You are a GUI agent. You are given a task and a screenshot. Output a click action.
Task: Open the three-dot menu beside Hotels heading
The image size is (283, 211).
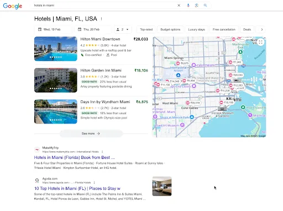(x=101, y=19)
